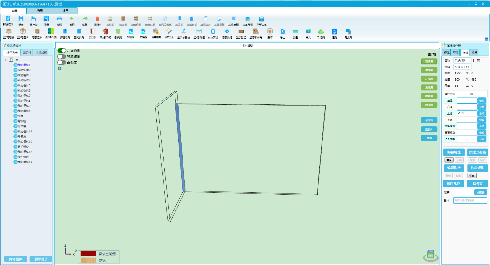Click the 添加五金 hardware icon
The height and width of the screenshot is (265, 490).
coord(169,32)
